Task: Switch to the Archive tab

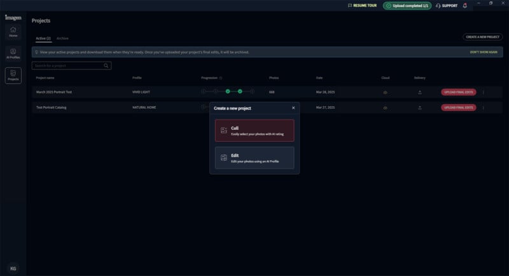Action: click(62, 38)
